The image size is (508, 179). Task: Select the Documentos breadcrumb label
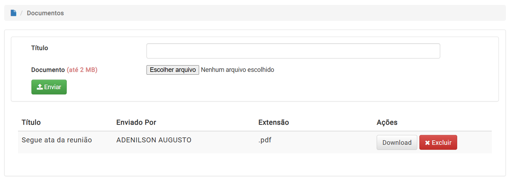click(x=45, y=13)
